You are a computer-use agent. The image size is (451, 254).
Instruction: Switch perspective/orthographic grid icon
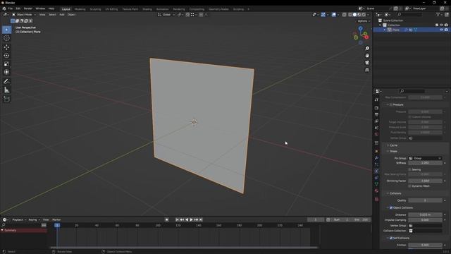(x=367, y=70)
